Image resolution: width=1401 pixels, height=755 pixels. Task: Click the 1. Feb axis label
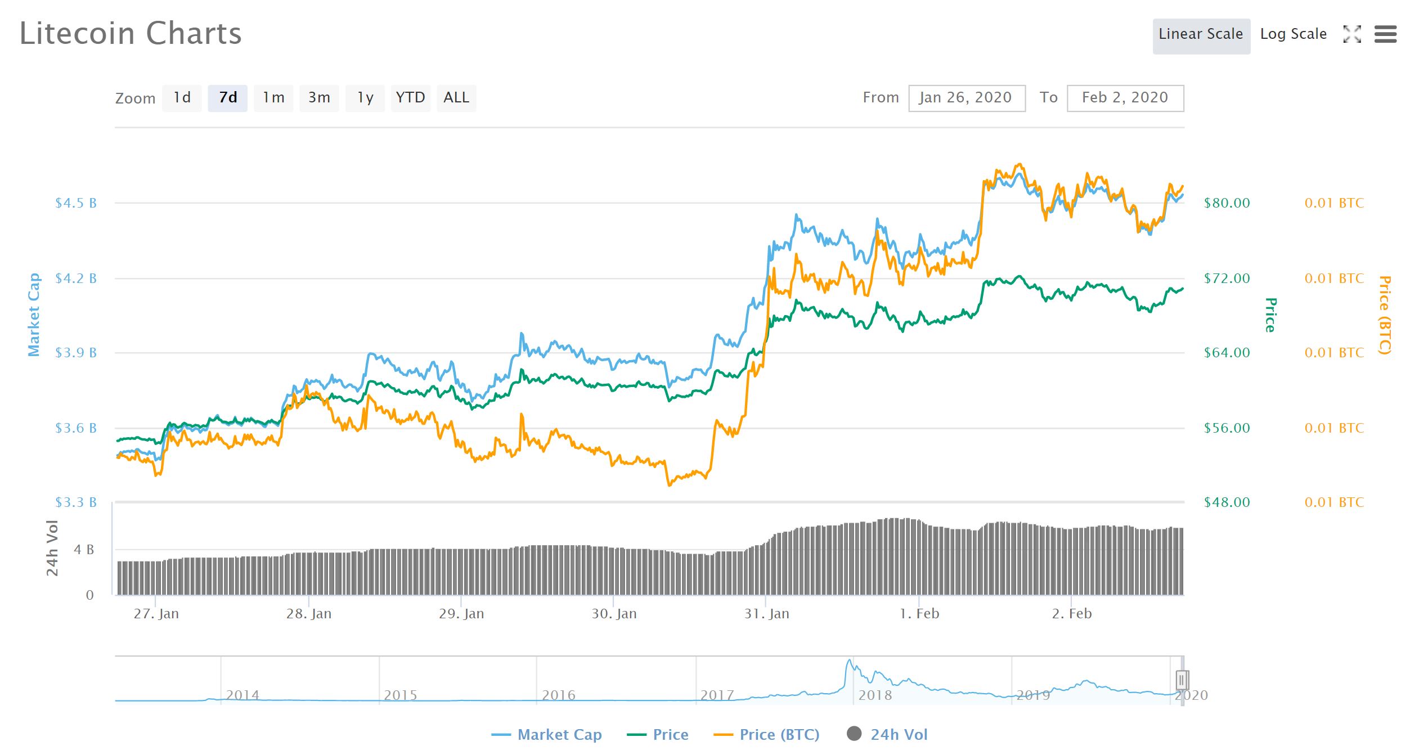(919, 614)
